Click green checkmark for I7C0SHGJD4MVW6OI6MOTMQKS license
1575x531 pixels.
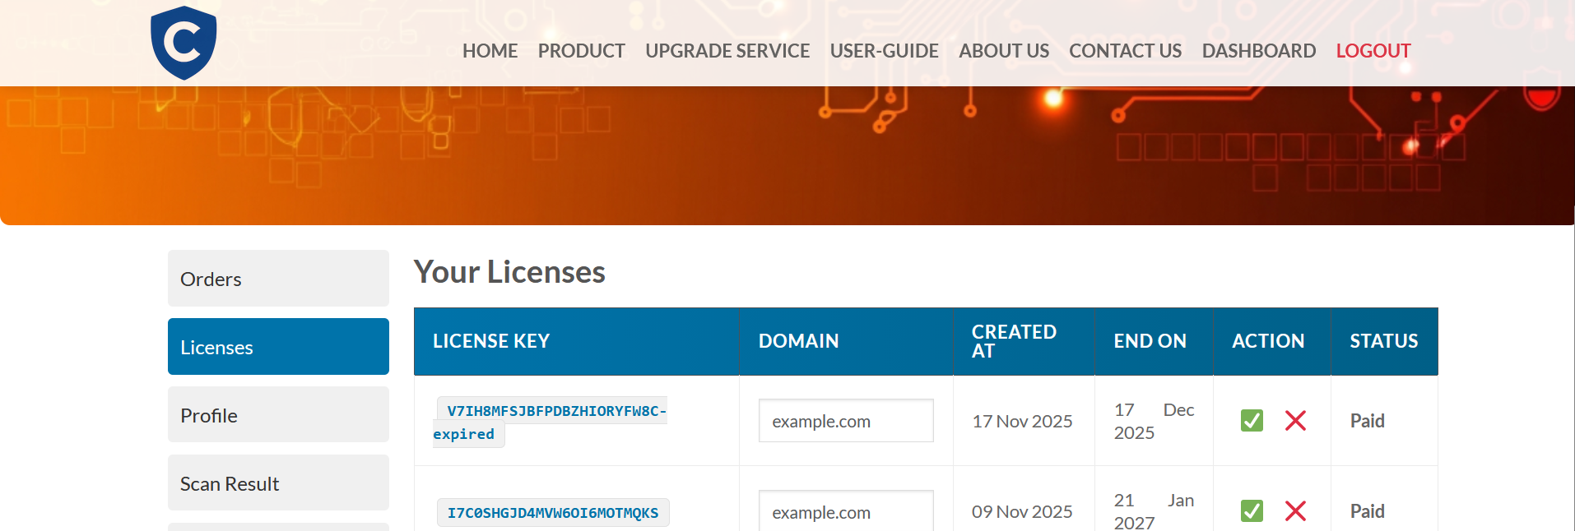[x=1252, y=511]
